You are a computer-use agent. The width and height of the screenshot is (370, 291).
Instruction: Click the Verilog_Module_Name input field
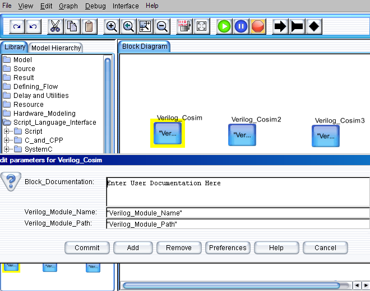pyautogui.click(x=238, y=213)
